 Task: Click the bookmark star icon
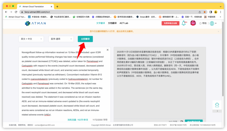coord(204,12)
